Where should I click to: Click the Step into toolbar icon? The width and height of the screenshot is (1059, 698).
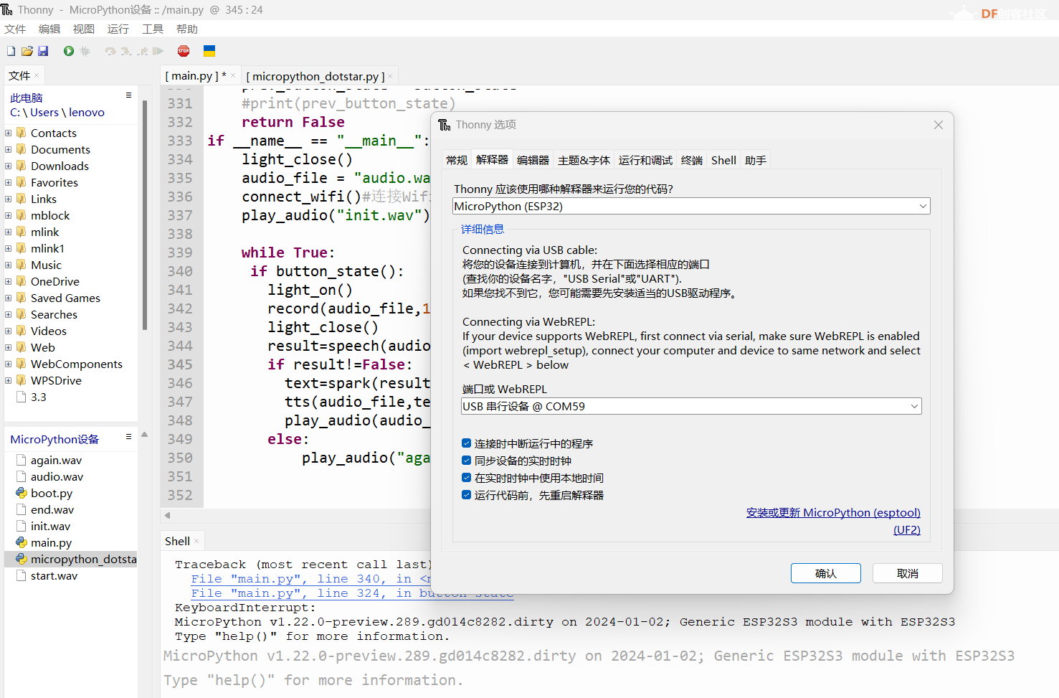(x=126, y=51)
